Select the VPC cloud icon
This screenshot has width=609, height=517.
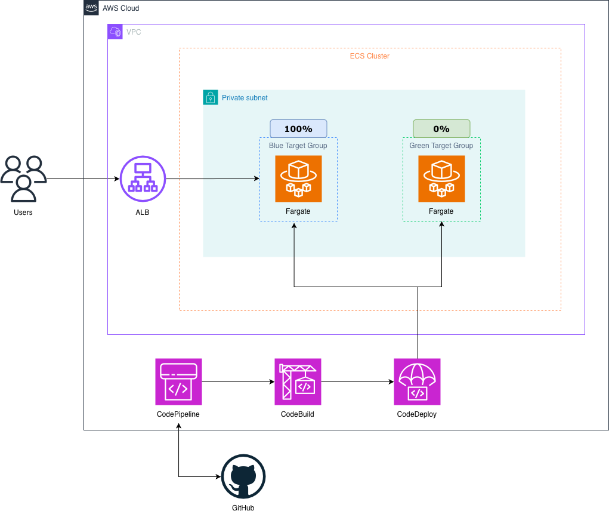[x=115, y=32]
